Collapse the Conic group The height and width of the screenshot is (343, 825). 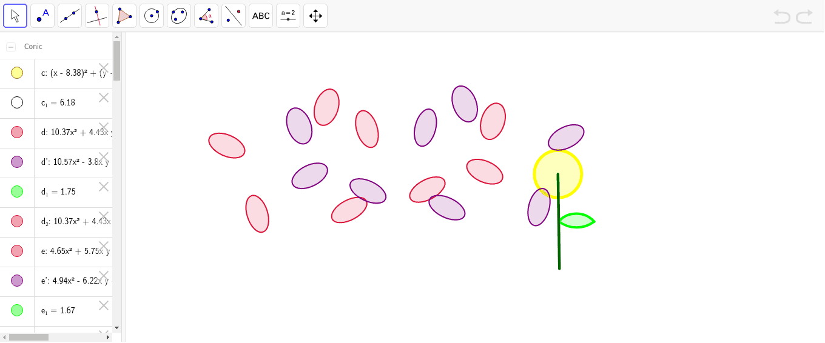(x=11, y=47)
